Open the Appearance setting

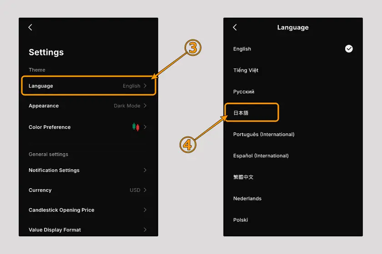[88, 106]
